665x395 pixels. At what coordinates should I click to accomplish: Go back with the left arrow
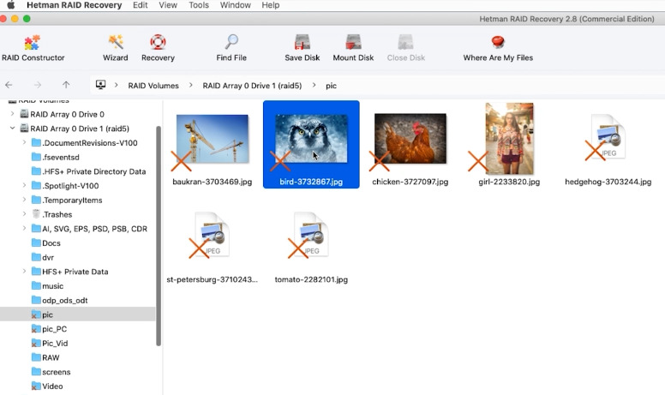pos(9,85)
